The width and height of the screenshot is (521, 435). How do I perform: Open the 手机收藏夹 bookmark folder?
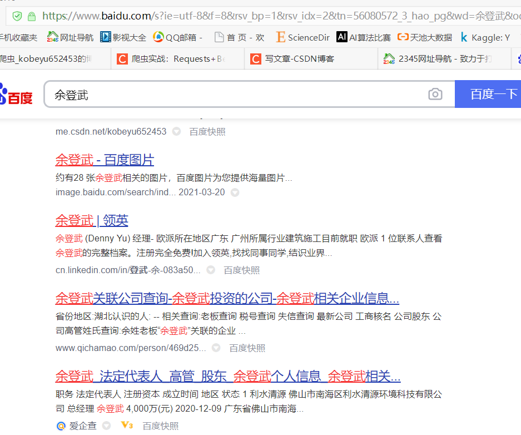click(x=18, y=37)
